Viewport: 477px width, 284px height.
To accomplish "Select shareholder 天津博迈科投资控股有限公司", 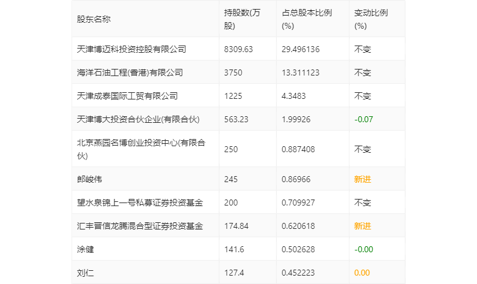I will [131, 49].
